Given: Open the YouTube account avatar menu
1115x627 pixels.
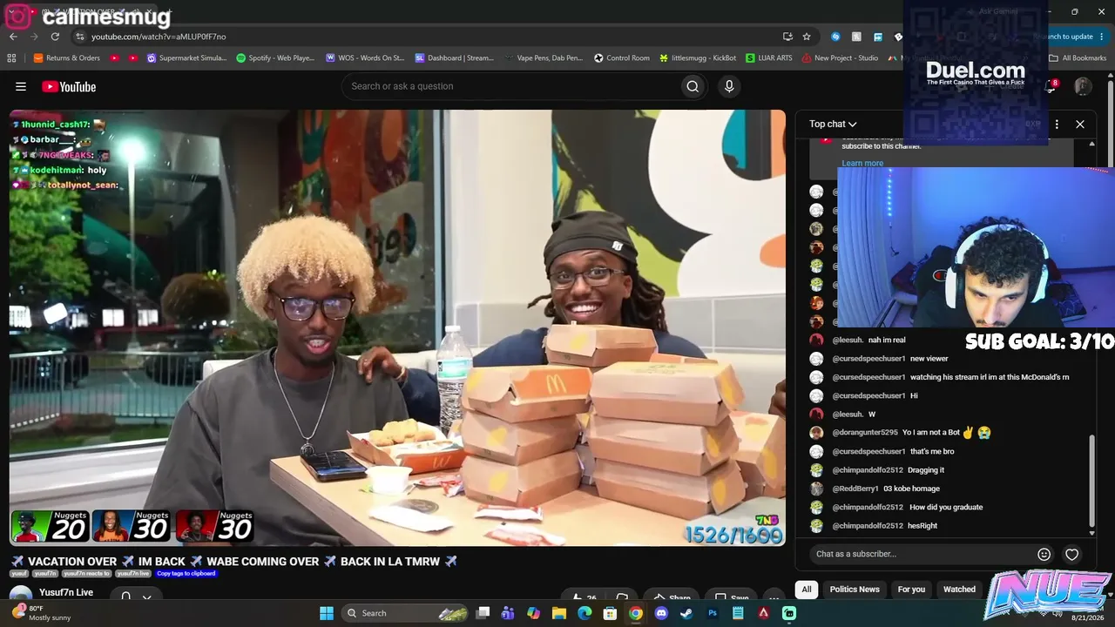Looking at the screenshot, I should point(1083,86).
